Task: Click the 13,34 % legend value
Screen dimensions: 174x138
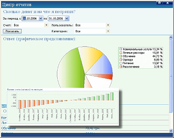Action: [x=157, y=49]
